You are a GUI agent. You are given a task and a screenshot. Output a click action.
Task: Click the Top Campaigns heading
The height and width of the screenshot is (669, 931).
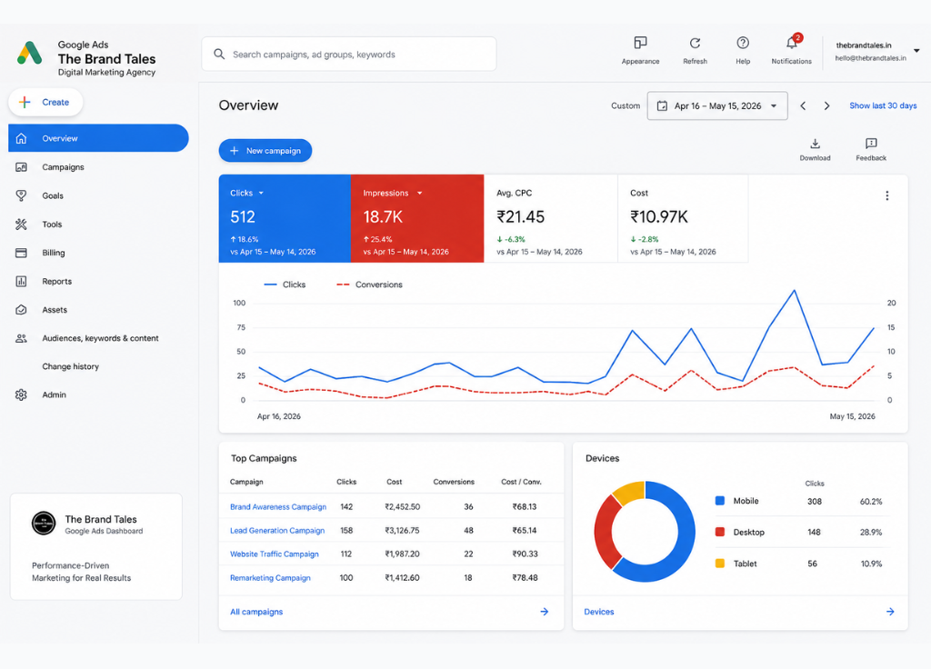coord(264,458)
